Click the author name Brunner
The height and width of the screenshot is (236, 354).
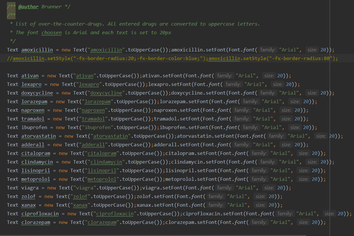point(52,7)
